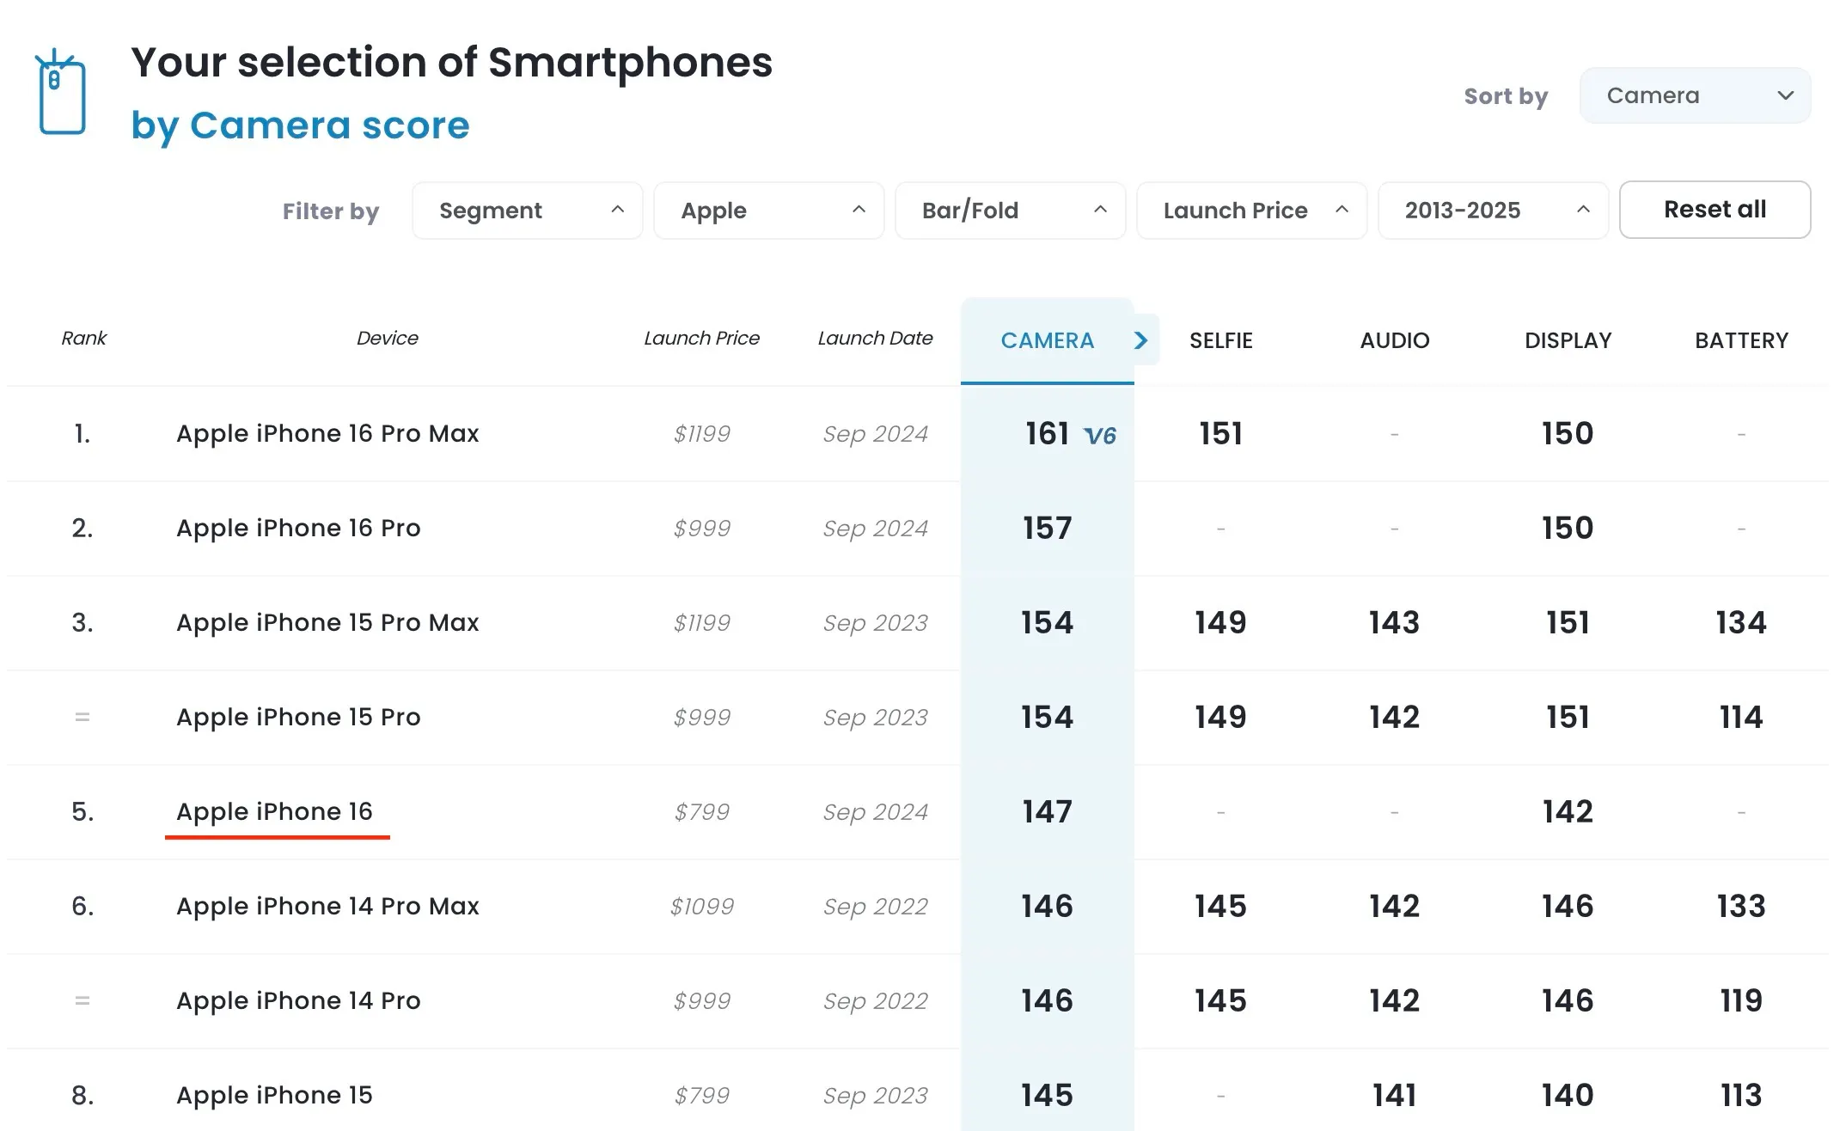The width and height of the screenshot is (1846, 1131).
Task: Click the DISPLAY column header
Action: (x=1568, y=340)
